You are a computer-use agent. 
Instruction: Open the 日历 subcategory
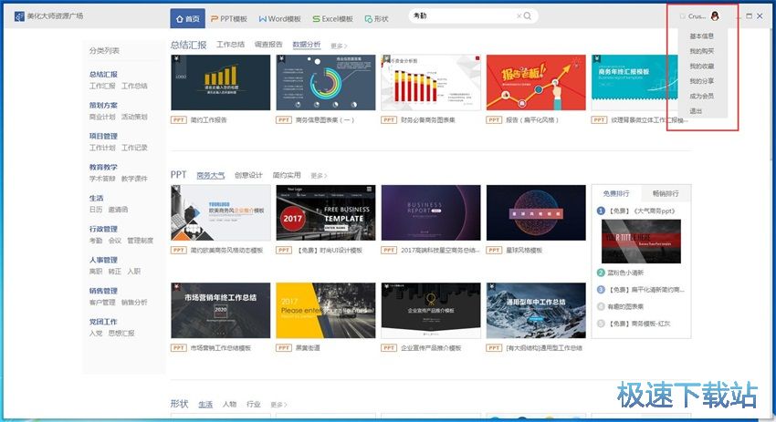pos(96,210)
